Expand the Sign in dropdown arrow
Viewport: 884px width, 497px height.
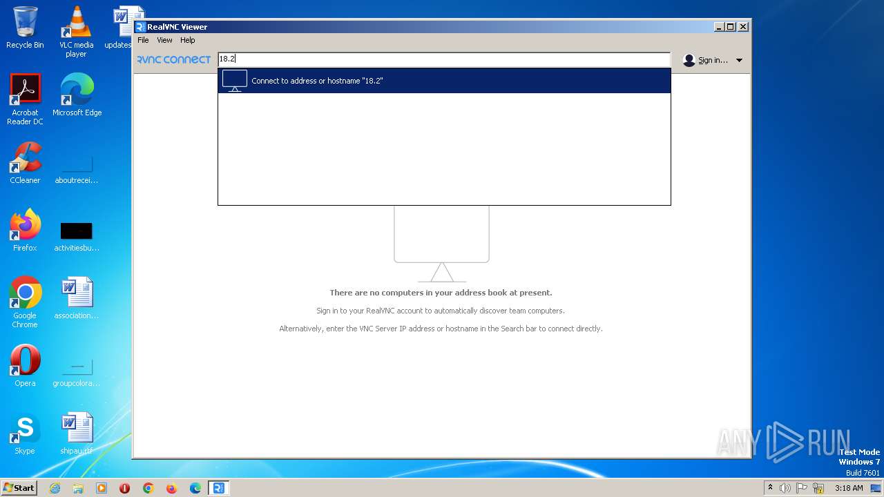click(x=739, y=60)
